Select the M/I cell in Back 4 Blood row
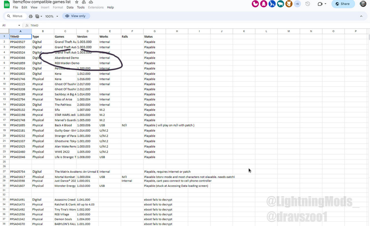 tap(132, 125)
